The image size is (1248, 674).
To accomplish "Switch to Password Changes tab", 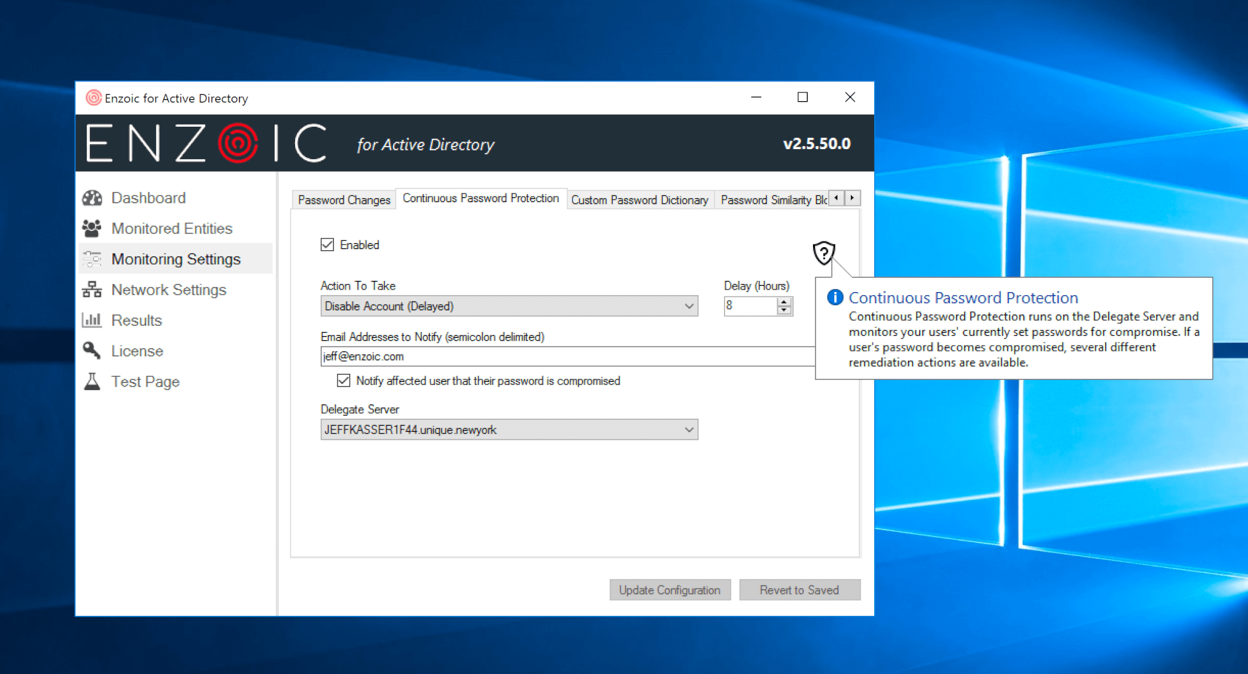I will point(344,200).
